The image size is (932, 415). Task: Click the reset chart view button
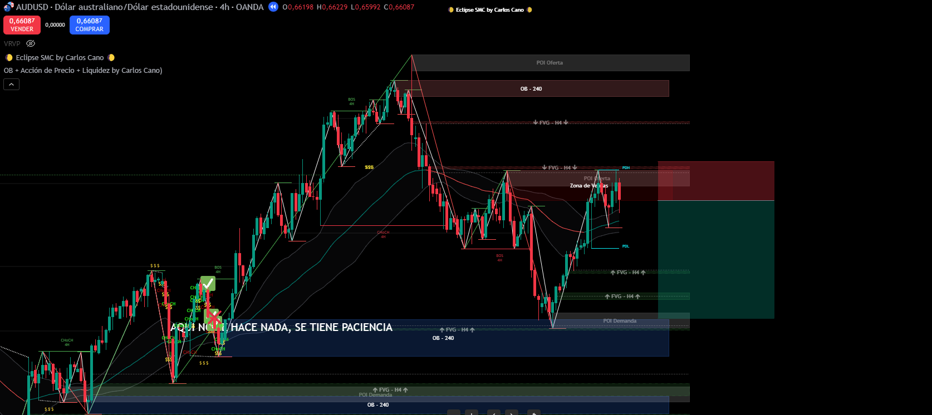(533, 413)
